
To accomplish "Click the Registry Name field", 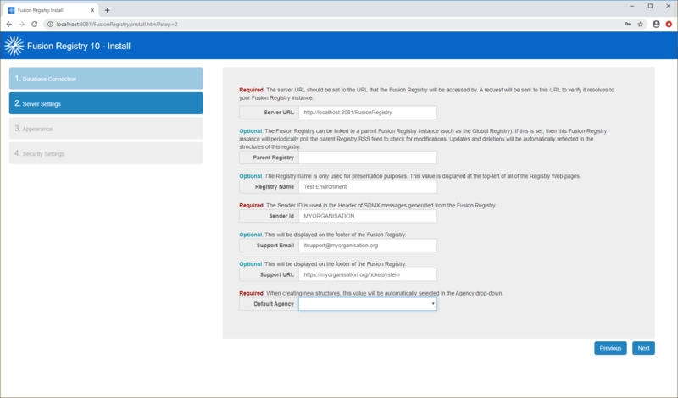I will click(x=368, y=186).
